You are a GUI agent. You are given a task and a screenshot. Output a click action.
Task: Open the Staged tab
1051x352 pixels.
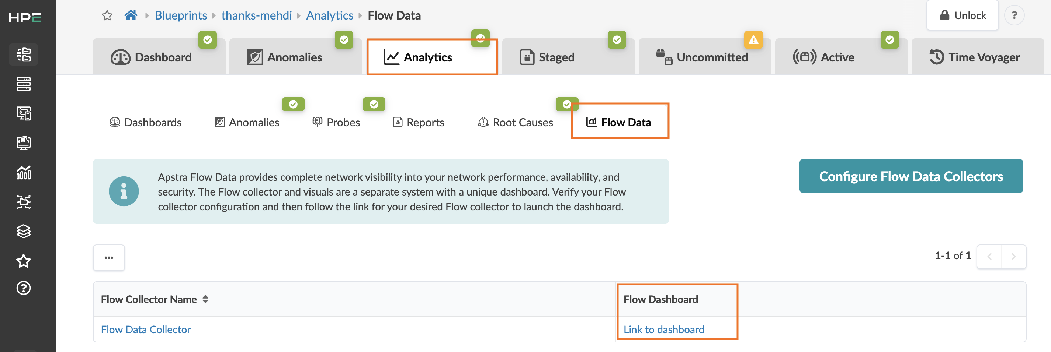point(568,57)
